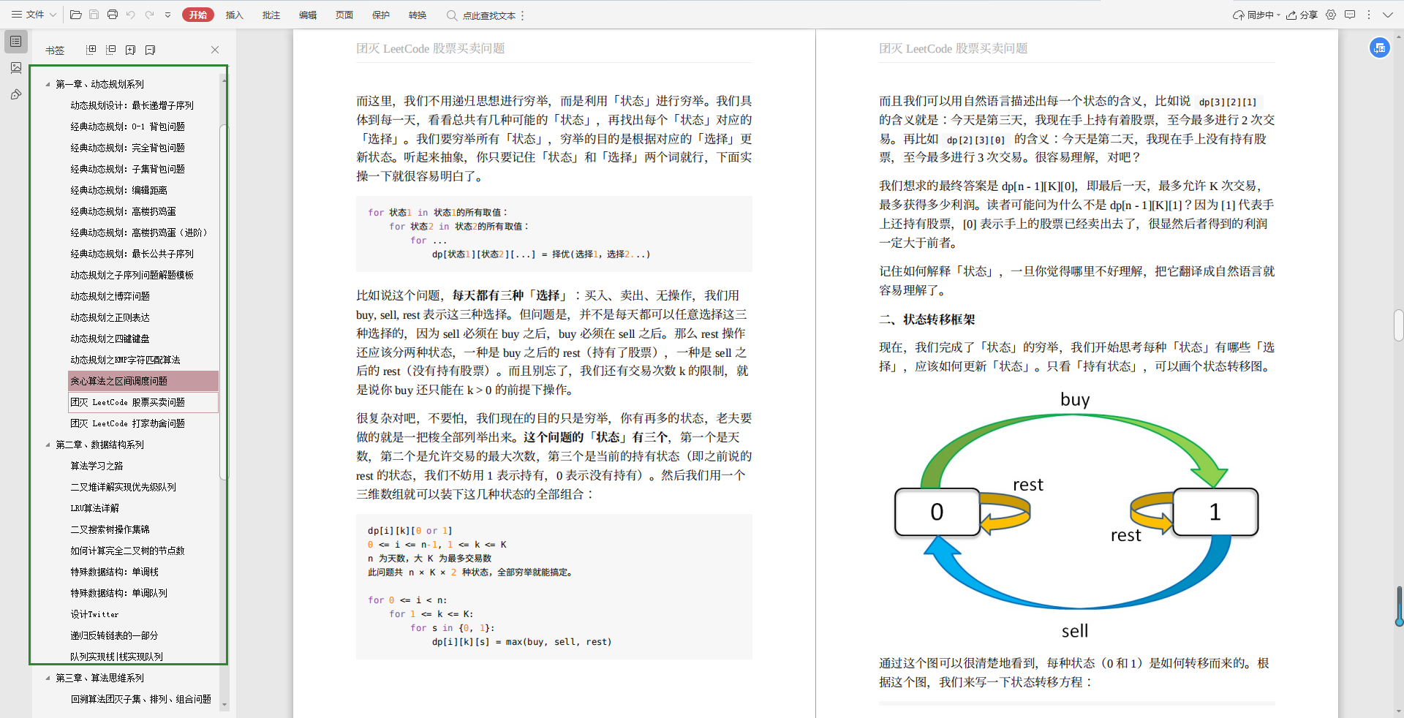
Task: Click the redo arrow icon
Action: click(150, 15)
